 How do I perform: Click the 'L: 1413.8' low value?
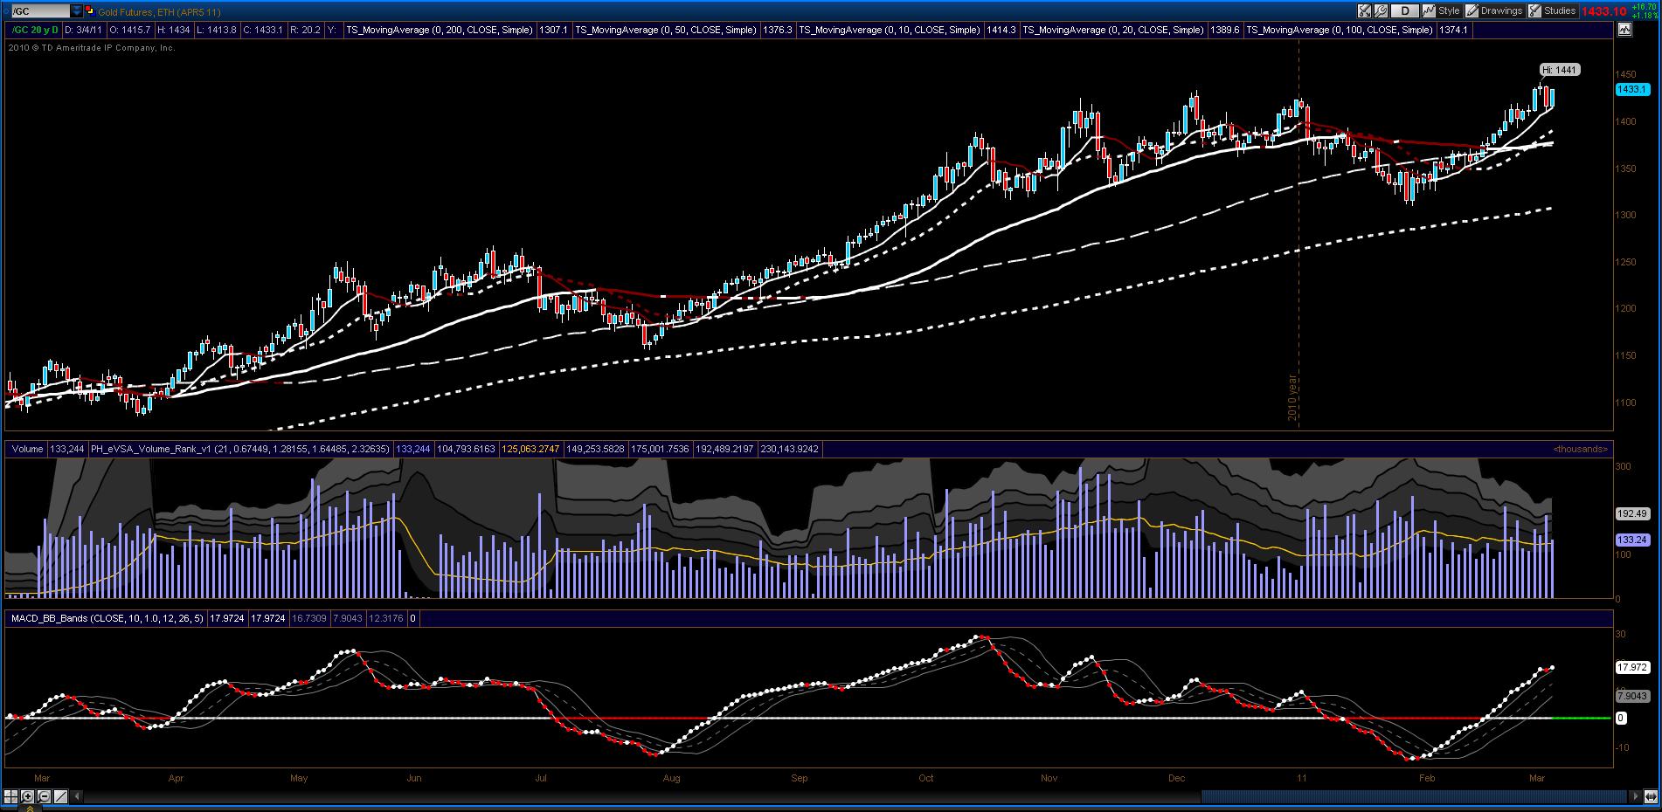tap(217, 30)
